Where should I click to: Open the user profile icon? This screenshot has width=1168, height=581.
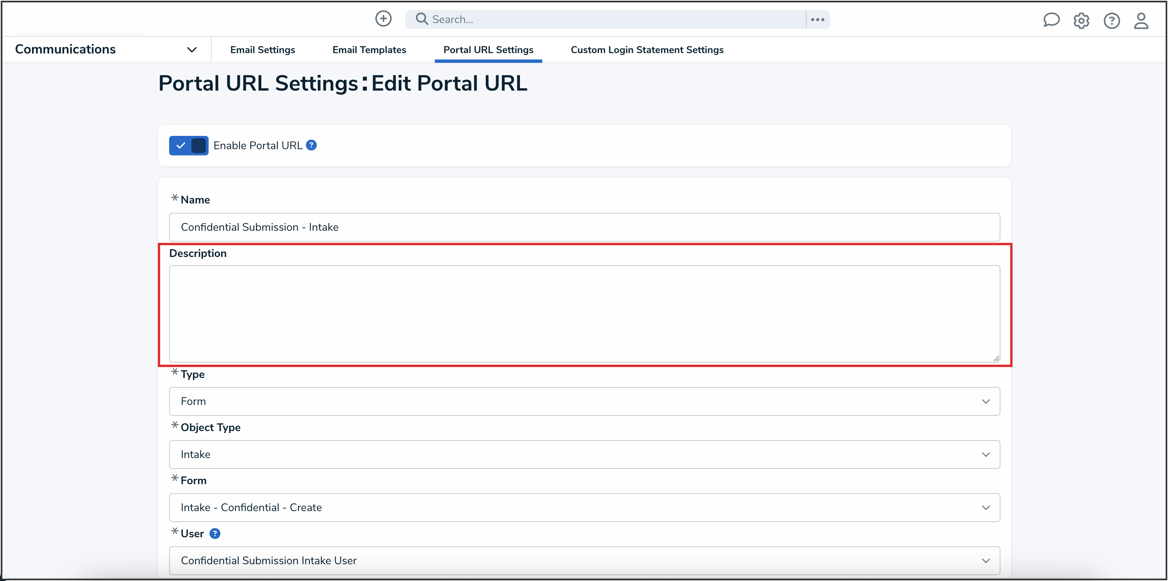click(x=1141, y=20)
